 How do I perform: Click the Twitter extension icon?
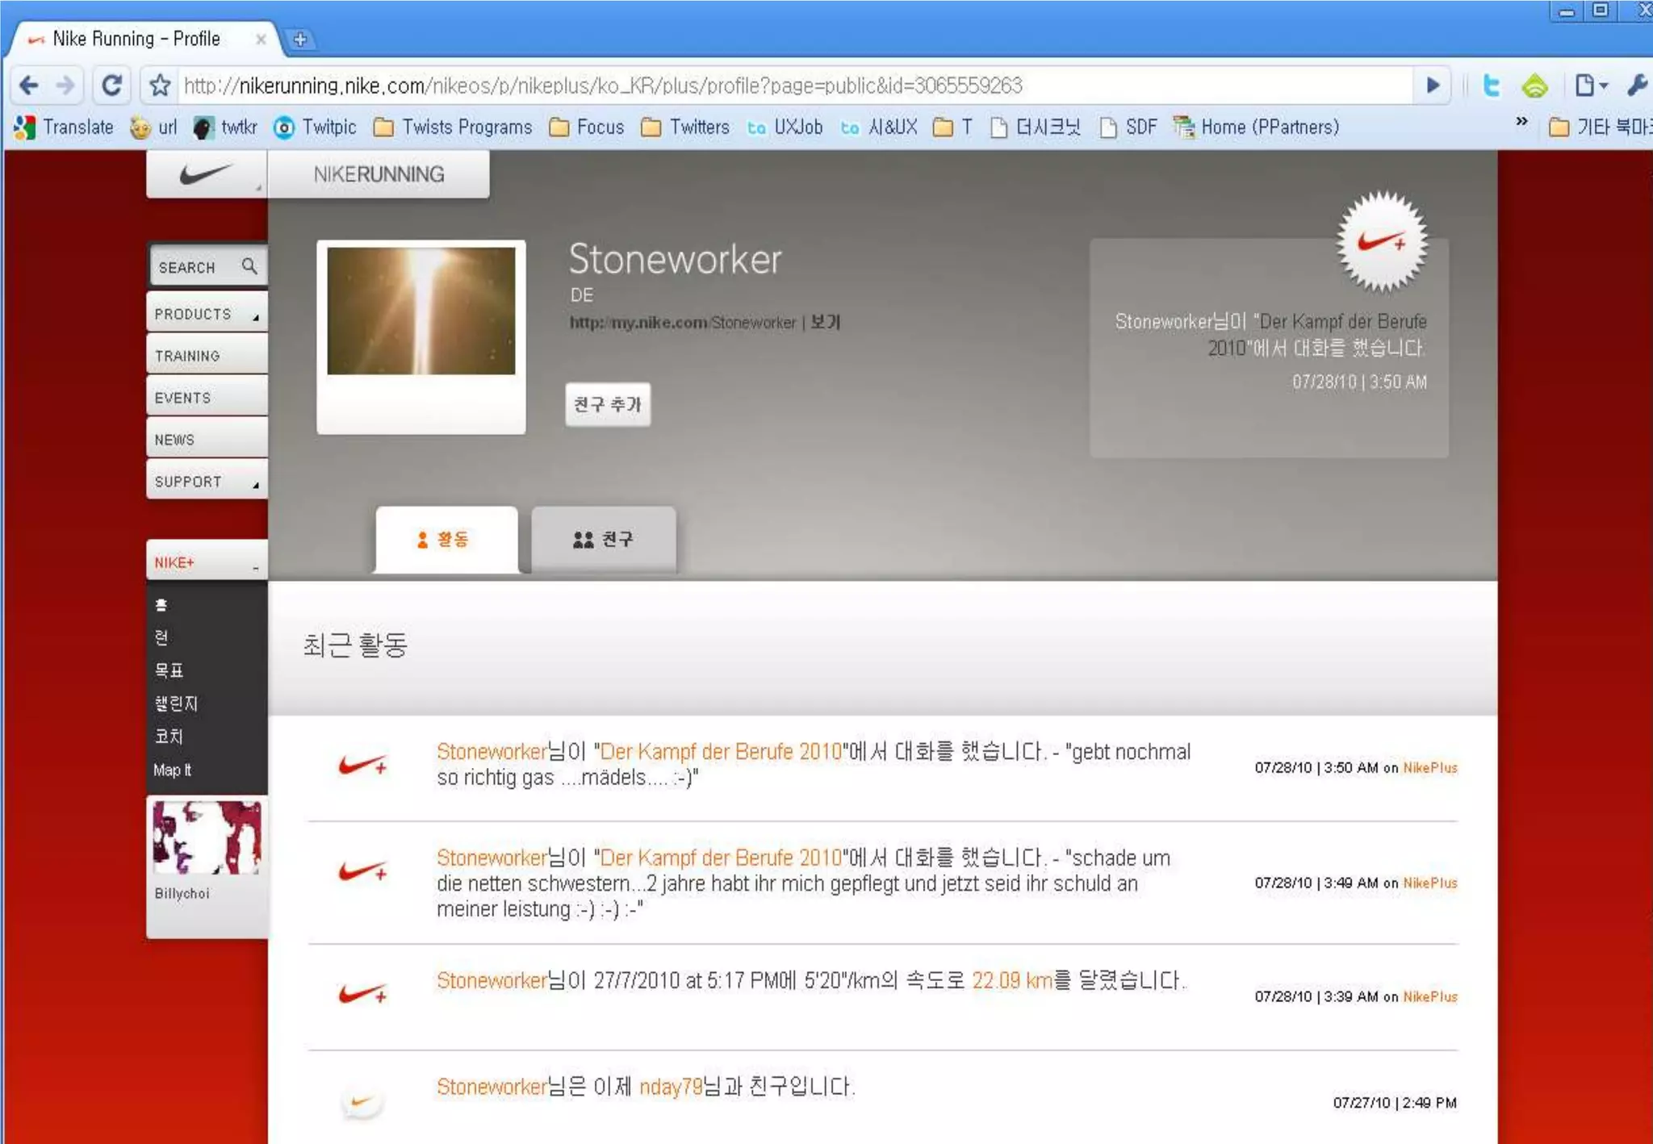(1491, 86)
